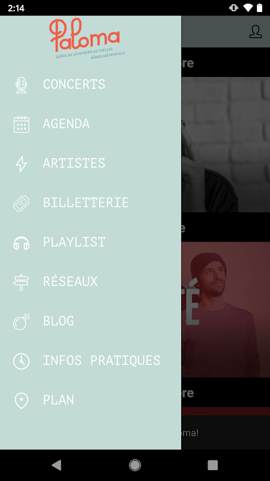Tap the lightning bolt Artistes icon

point(22,164)
